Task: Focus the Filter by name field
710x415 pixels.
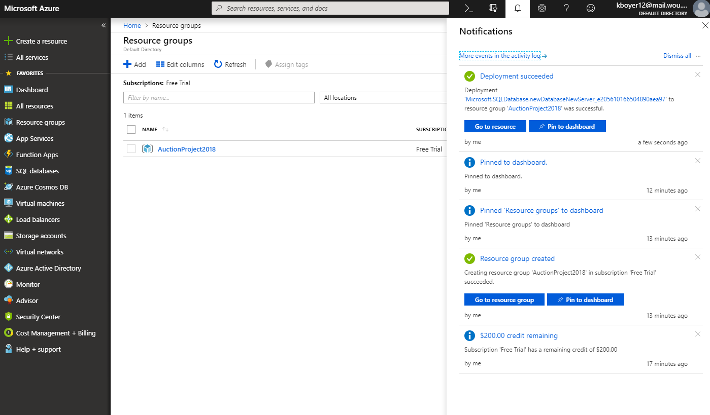Action: click(219, 98)
